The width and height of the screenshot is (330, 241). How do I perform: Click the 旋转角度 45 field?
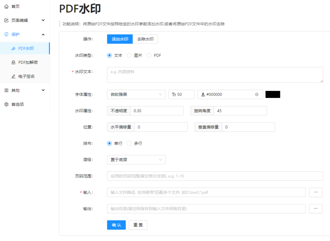click(x=240, y=111)
